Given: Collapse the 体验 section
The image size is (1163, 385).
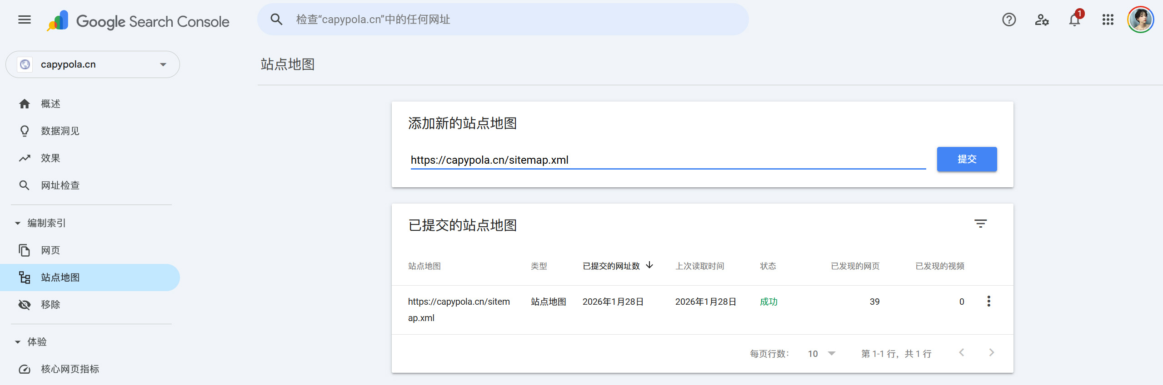Looking at the screenshot, I should (x=18, y=342).
